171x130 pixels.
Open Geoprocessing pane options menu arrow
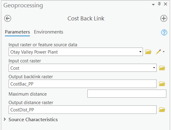(x=153, y=5)
